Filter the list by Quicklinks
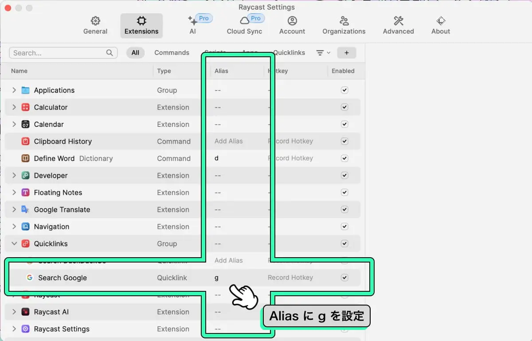The image size is (532, 341). 289,53
